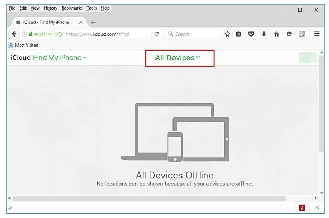Click the green padlock Apple Inc. identity
Screen dimensions: 329x218
(45, 34)
